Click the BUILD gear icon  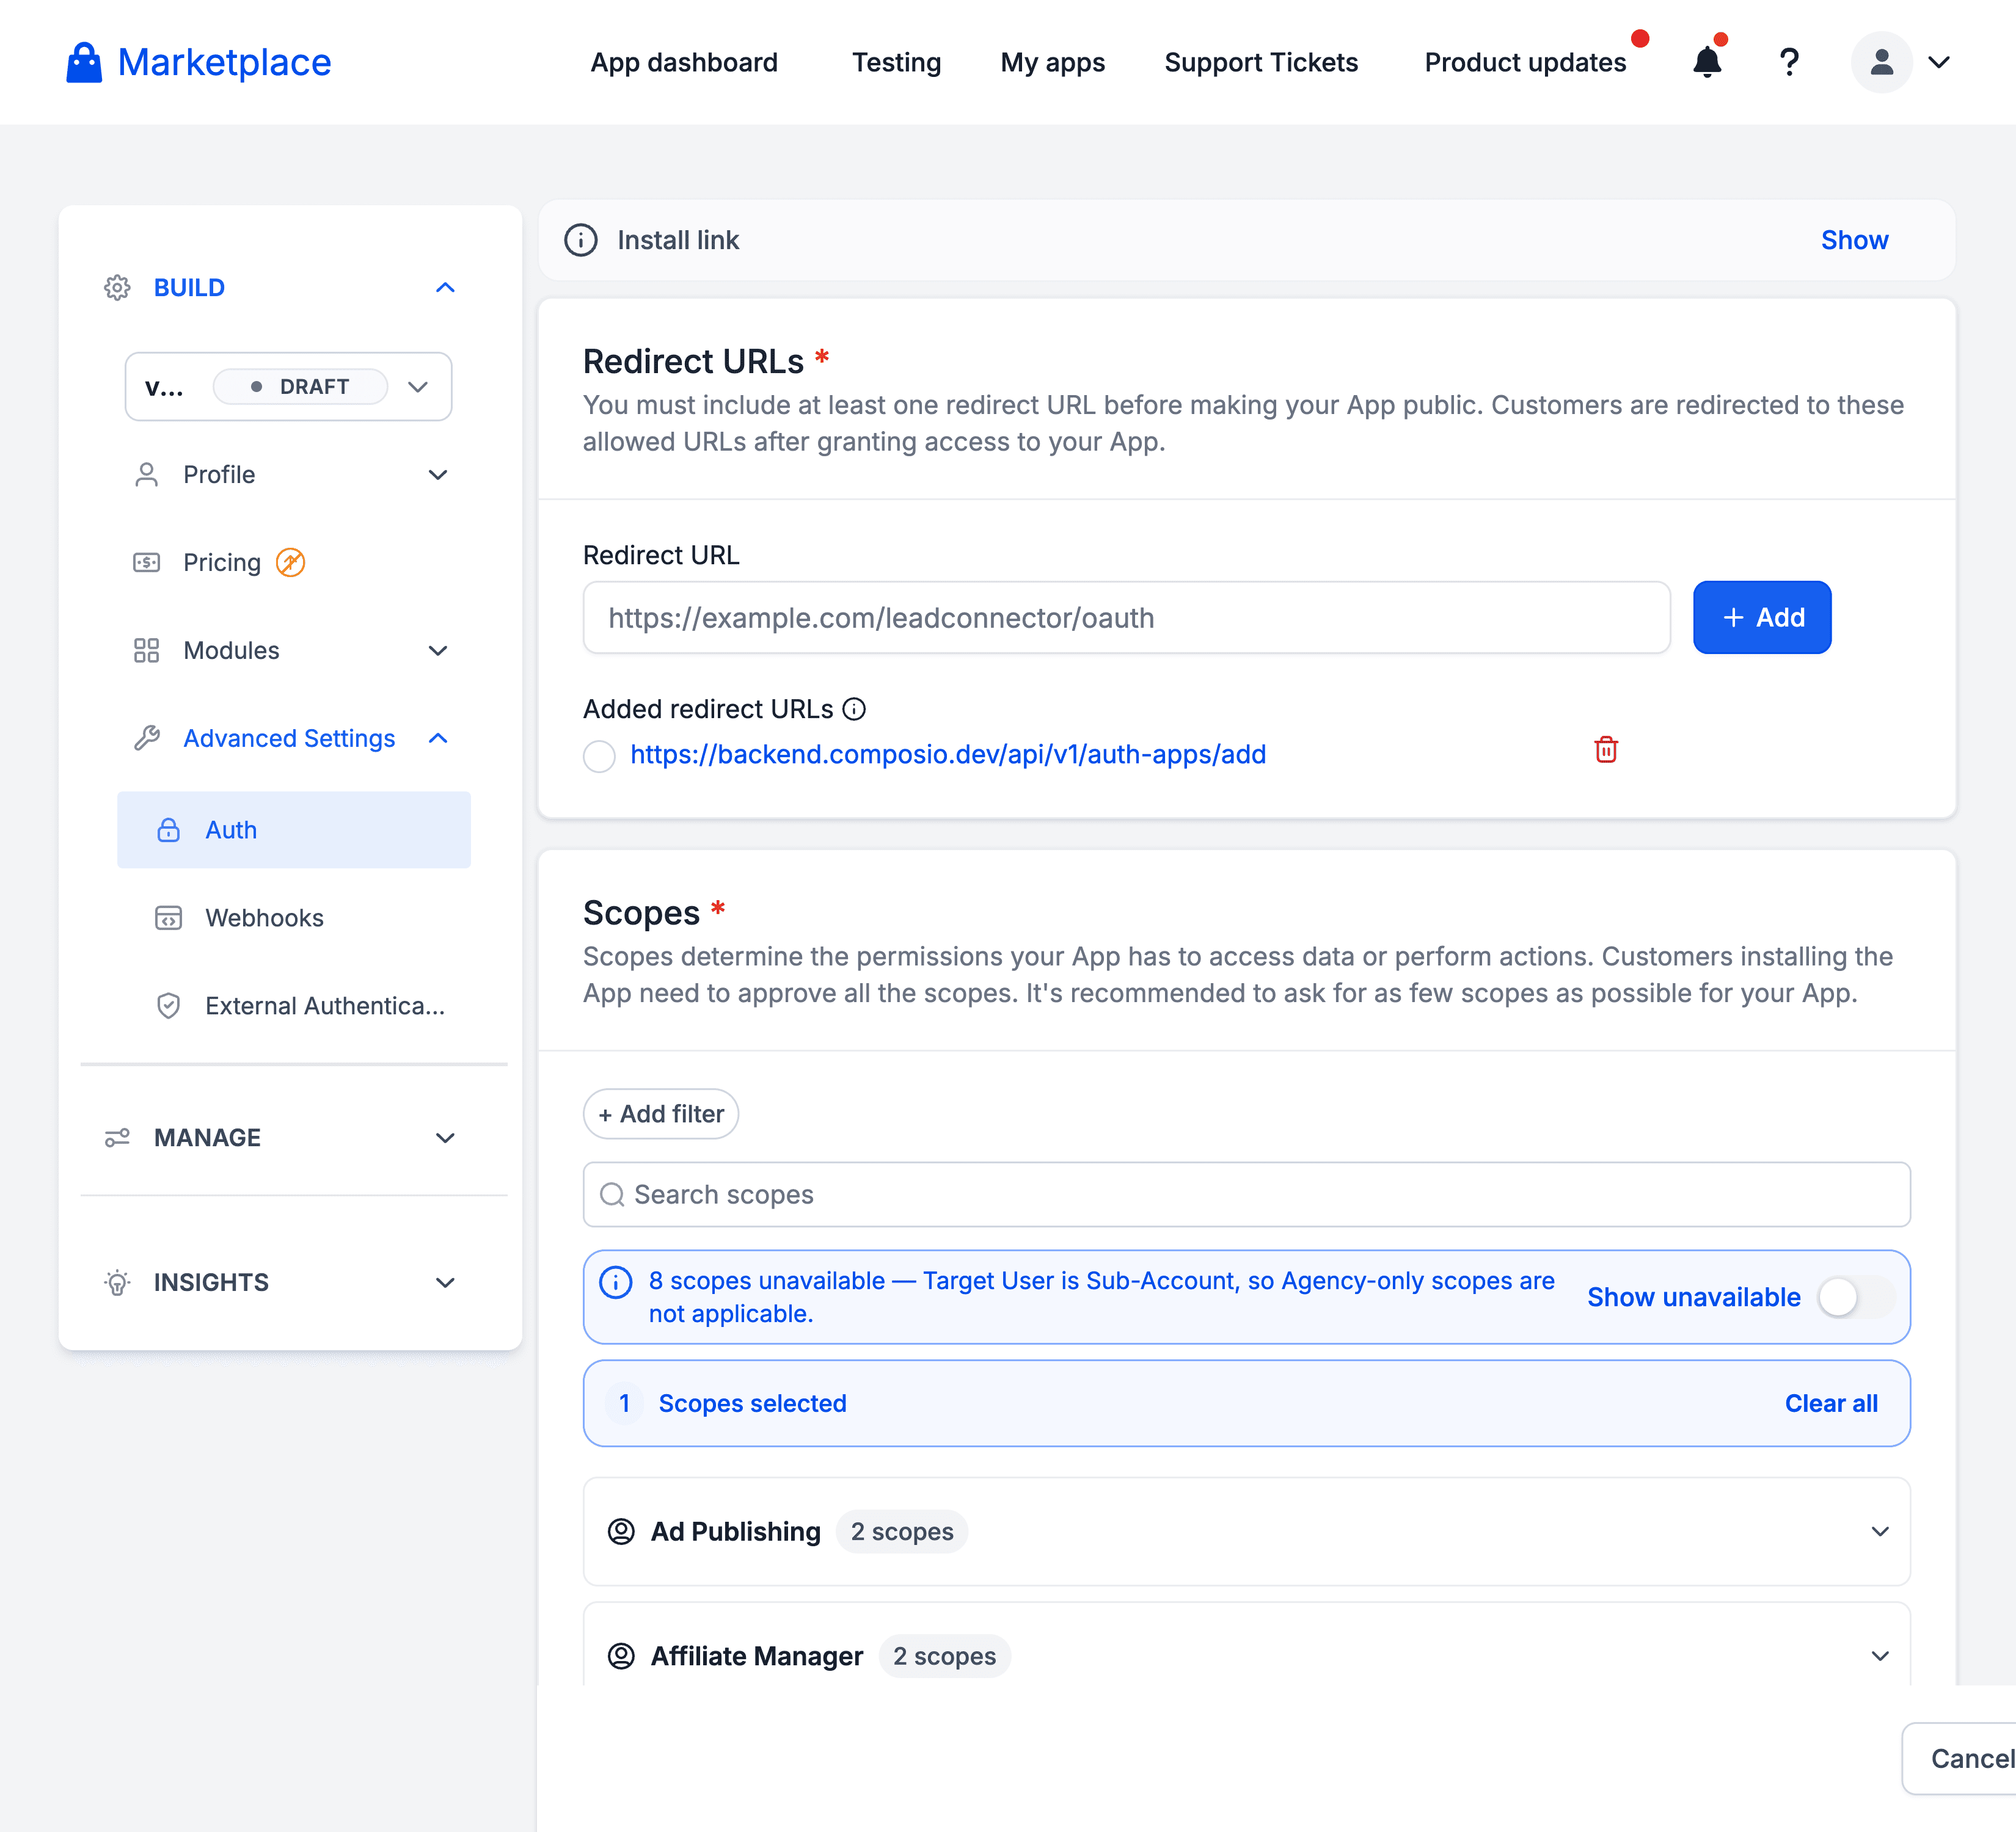click(117, 288)
